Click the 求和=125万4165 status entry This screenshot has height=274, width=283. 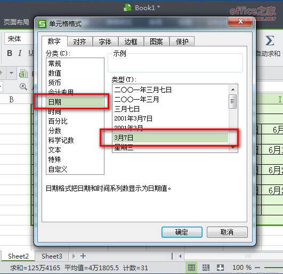35,268
